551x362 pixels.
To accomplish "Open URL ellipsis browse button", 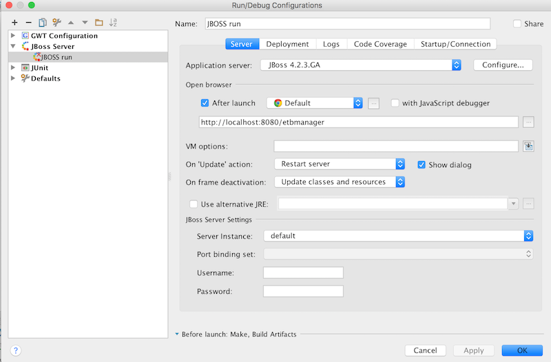I will pos(528,123).
